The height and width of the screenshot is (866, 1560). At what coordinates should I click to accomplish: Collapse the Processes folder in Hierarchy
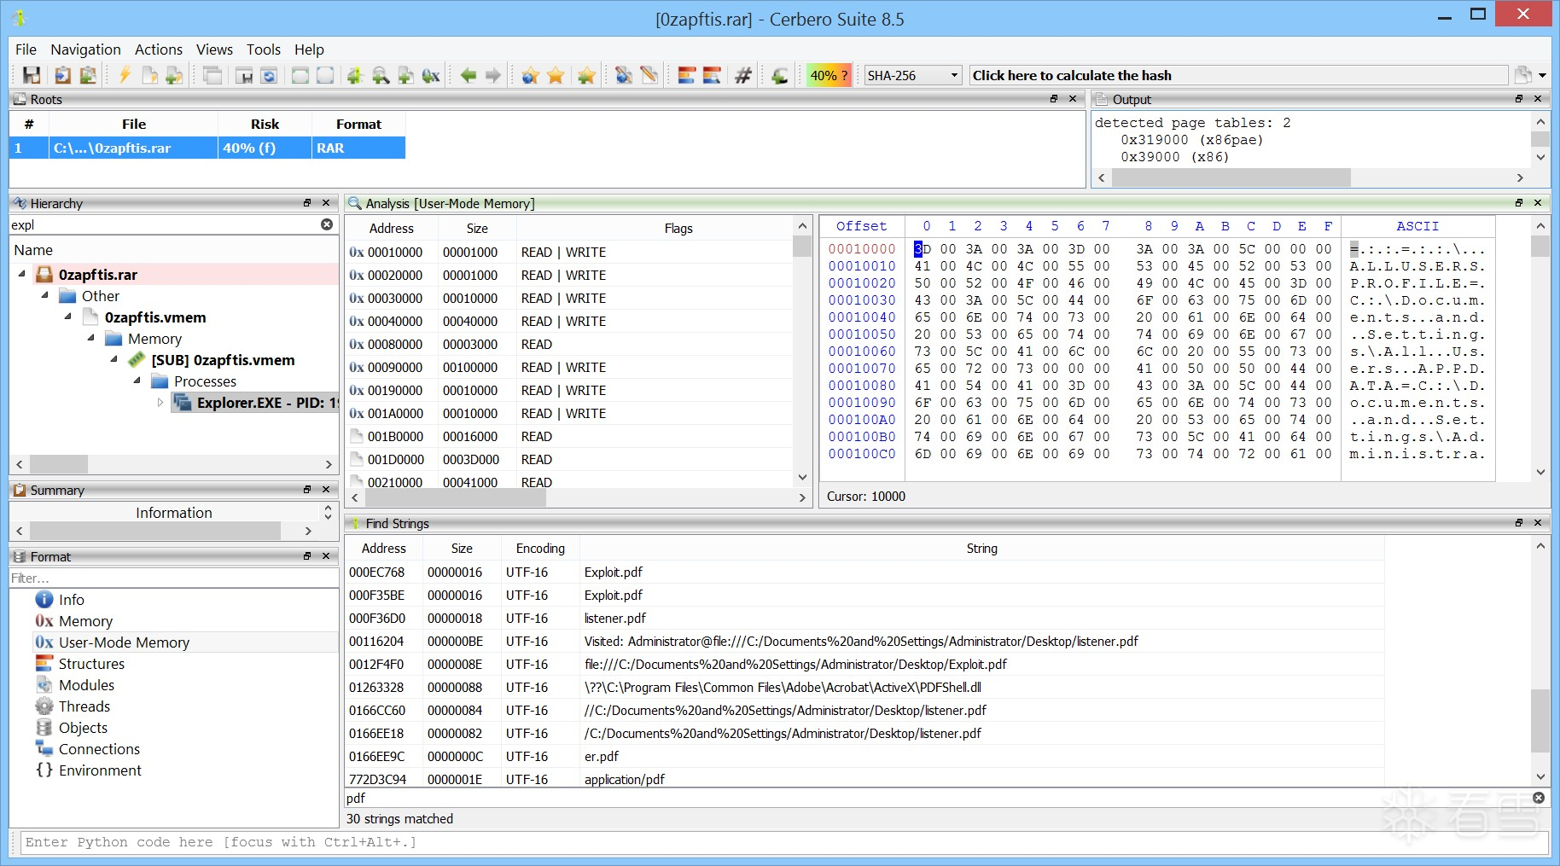click(137, 381)
